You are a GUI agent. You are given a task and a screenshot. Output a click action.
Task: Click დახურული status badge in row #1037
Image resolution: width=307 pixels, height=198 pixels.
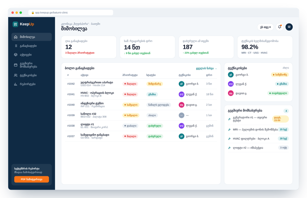pyautogui.click(x=155, y=136)
